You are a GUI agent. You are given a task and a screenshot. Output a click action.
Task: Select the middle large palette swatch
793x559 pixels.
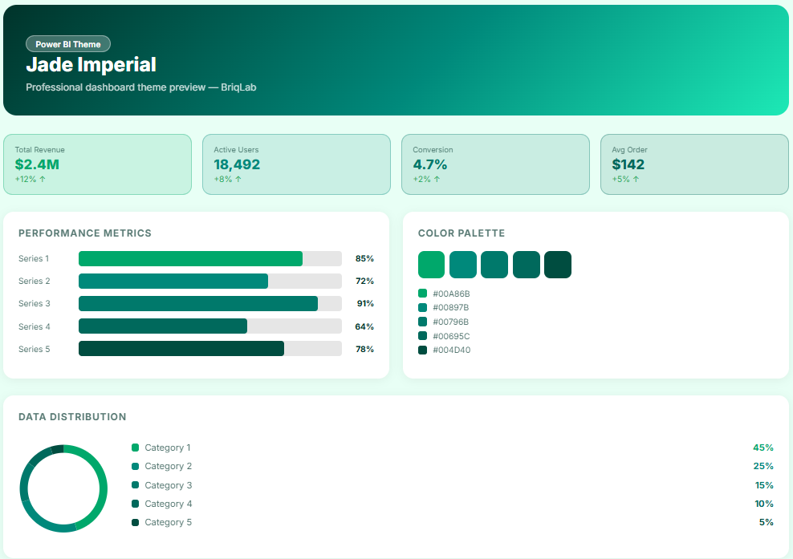(x=494, y=265)
